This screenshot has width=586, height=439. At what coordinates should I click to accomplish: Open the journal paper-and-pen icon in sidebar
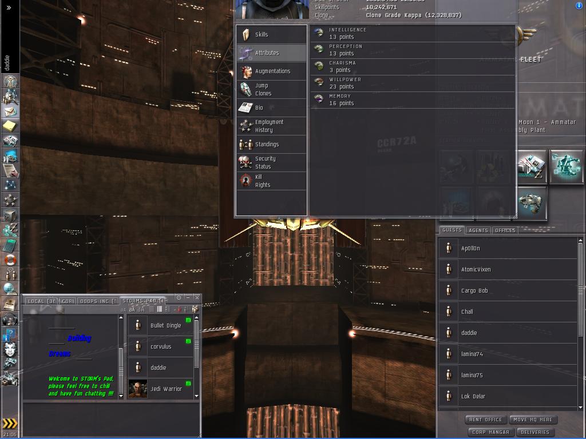pos(10,170)
